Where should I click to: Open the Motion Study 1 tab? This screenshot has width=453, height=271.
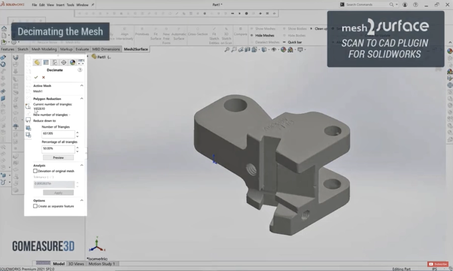(x=102, y=263)
